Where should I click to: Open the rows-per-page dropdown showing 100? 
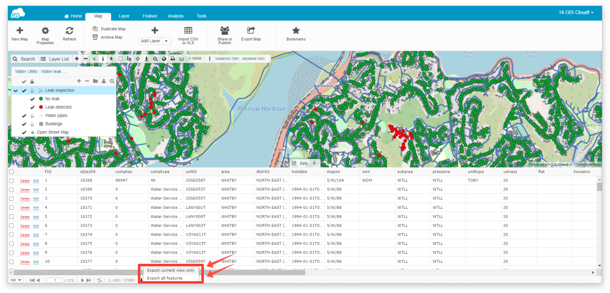14,280
